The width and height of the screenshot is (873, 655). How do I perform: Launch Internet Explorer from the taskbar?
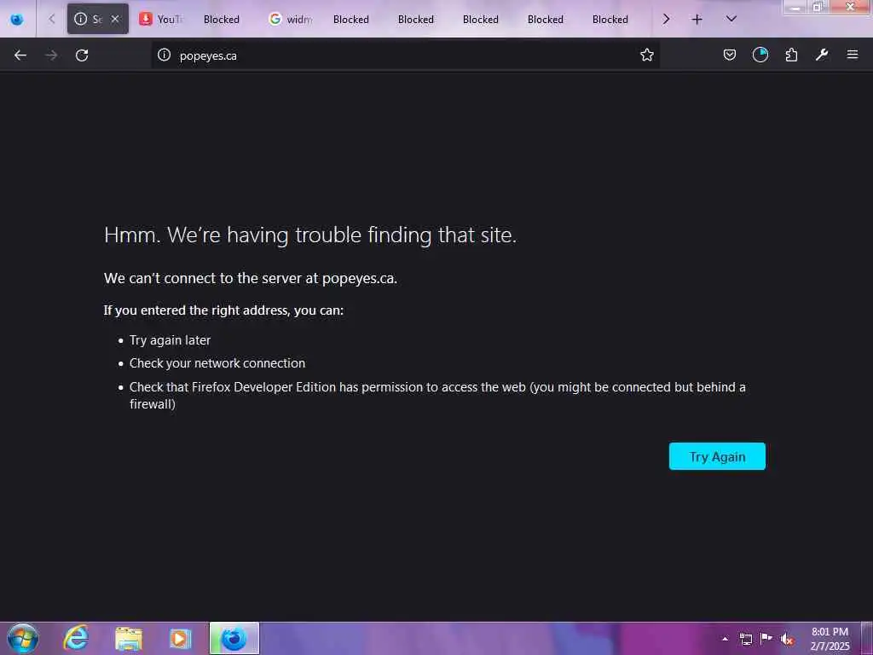(x=76, y=638)
